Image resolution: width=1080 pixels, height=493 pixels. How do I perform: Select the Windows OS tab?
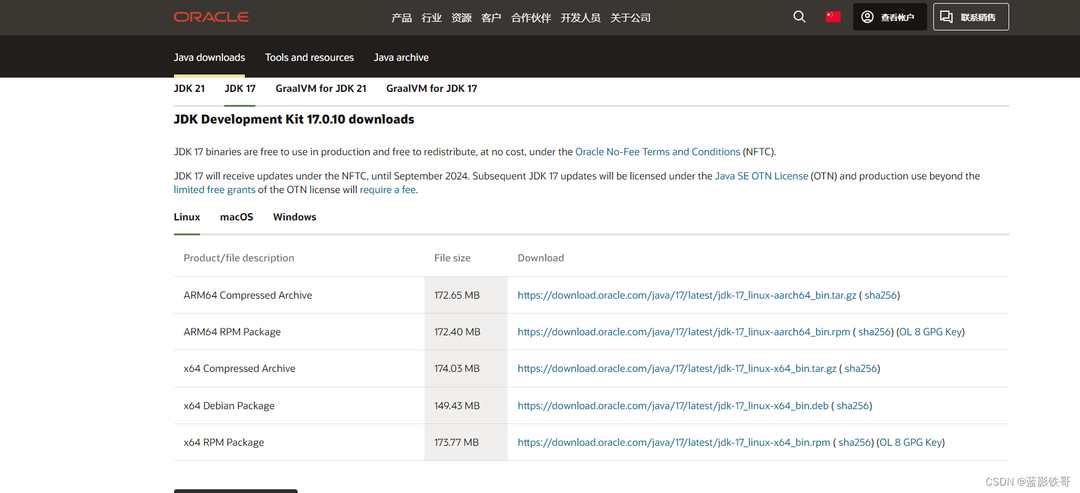coord(295,217)
